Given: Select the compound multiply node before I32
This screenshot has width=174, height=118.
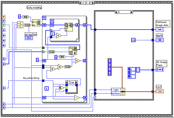Looking at the screenshot, I should (20, 25).
